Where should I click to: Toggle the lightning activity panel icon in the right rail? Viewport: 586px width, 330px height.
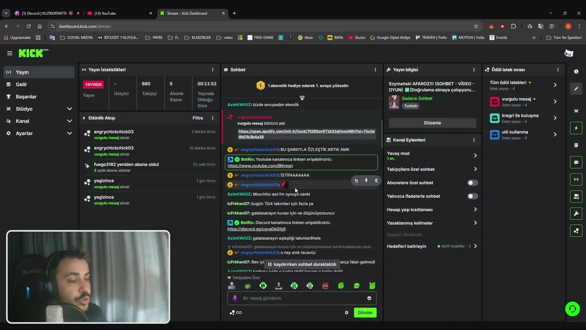click(576, 128)
